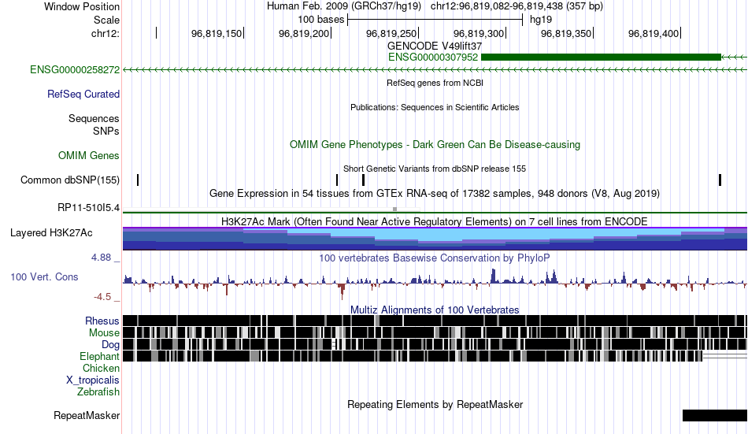Click the Publications Sequences in Scientific Articles title
This screenshot has width=748, height=434.
(x=435, y=107)
